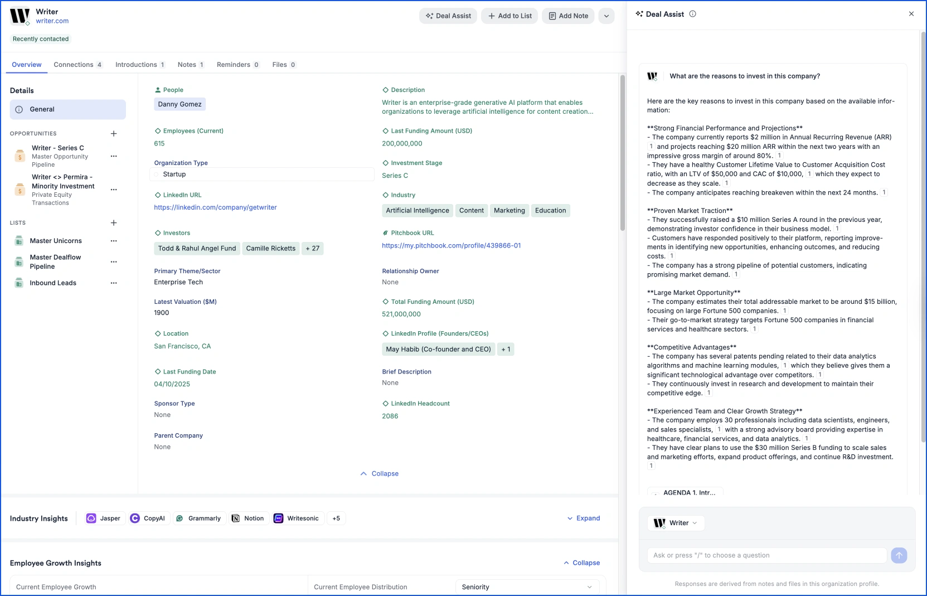Switch to the Files tab
The width and height of the screenshot is (927, 596).
pos(284,65)
